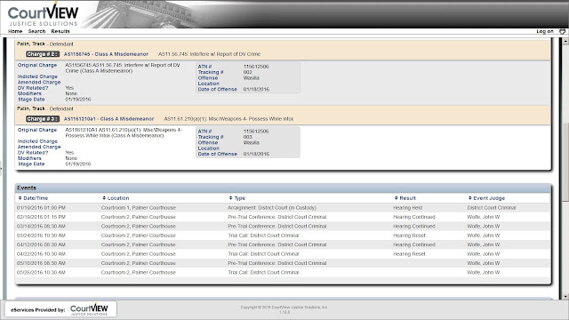This screenshot has height=320, width=569.
Task: Open the Search menu item
Action: (36, 31)
